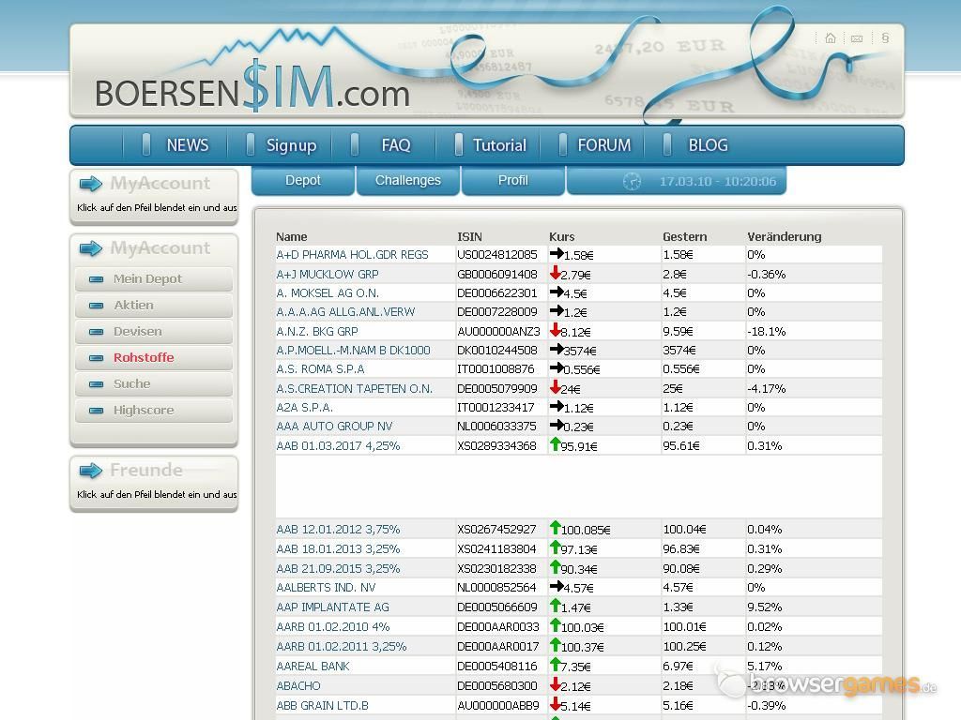Image resolution: width=961 pixels, height=720 pixels.
Task: Click the black sideways arrow for A2A S.P.A.
Action: 557,406
